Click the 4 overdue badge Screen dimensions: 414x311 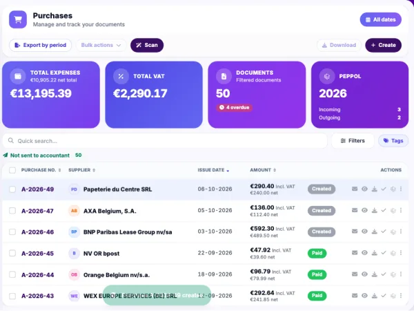pyautogui.click(x=234, y=107)
